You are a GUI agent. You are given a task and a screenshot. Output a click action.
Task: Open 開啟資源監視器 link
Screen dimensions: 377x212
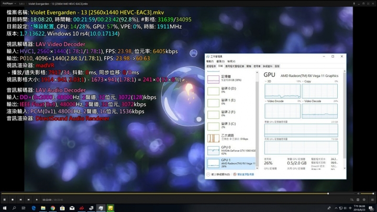[x=243, y=174]
